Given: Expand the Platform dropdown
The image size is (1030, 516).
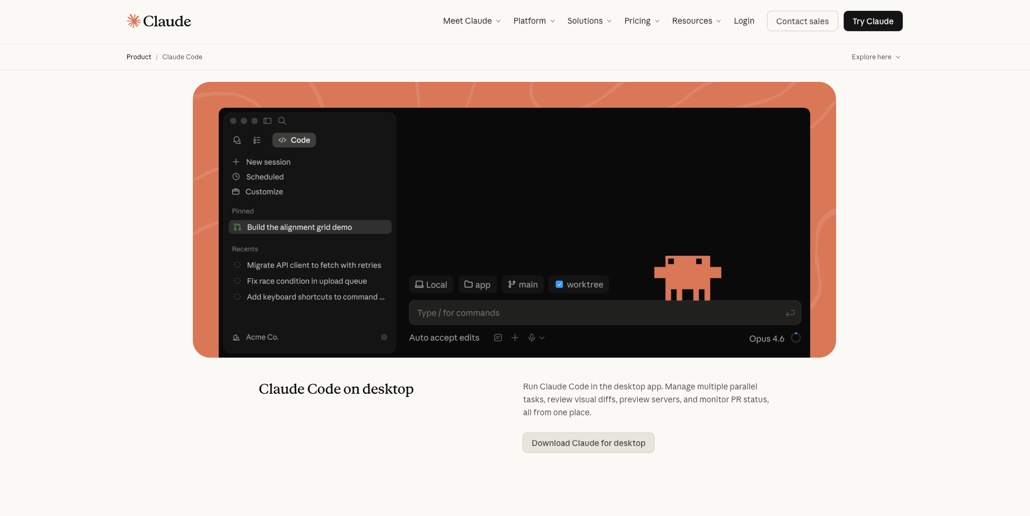Looking at the screenshot, I should pyautogui.click(x=534, y=21).
